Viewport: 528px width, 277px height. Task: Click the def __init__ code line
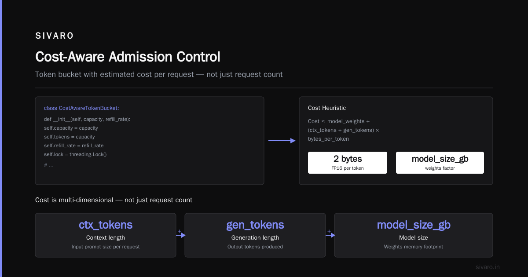pyautogui.click(x=87, y=119)
